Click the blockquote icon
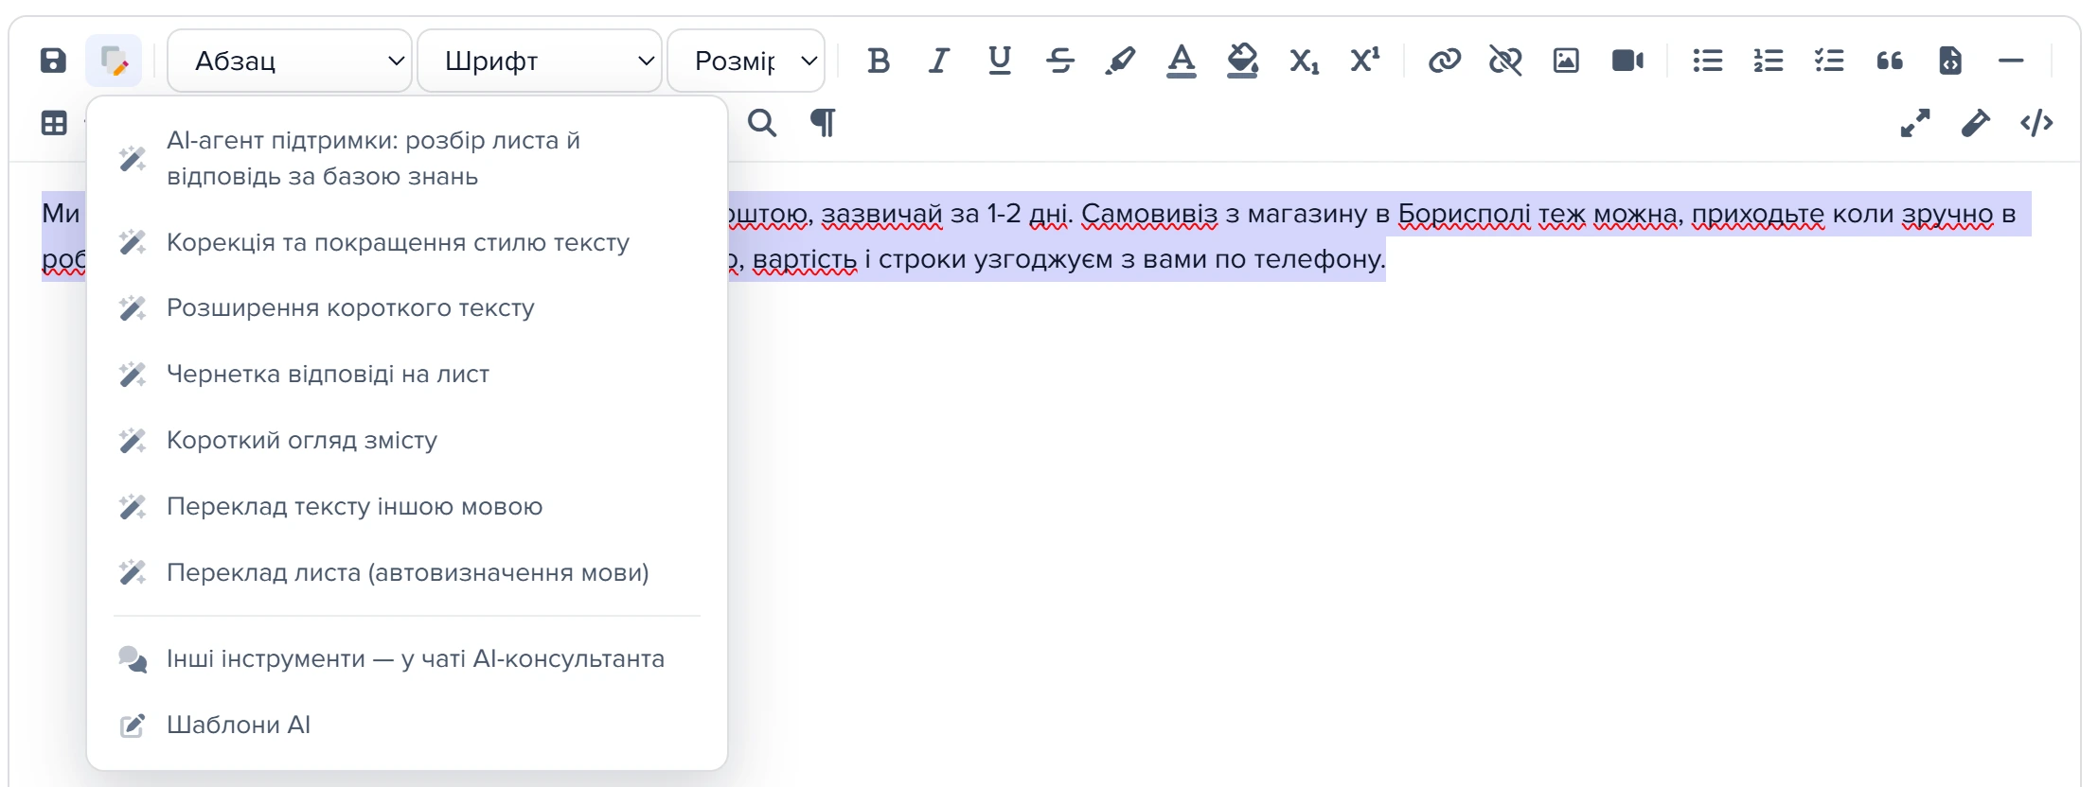The image size is (2098, 787). pyautogui.click(x=1890, y=61)
